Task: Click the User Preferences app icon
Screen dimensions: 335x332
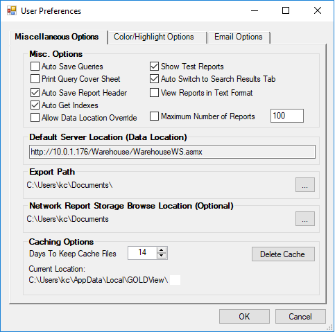Action: [12, 10]
